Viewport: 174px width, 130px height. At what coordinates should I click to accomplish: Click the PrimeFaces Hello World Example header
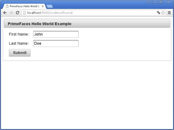click(x=40, y=24)
